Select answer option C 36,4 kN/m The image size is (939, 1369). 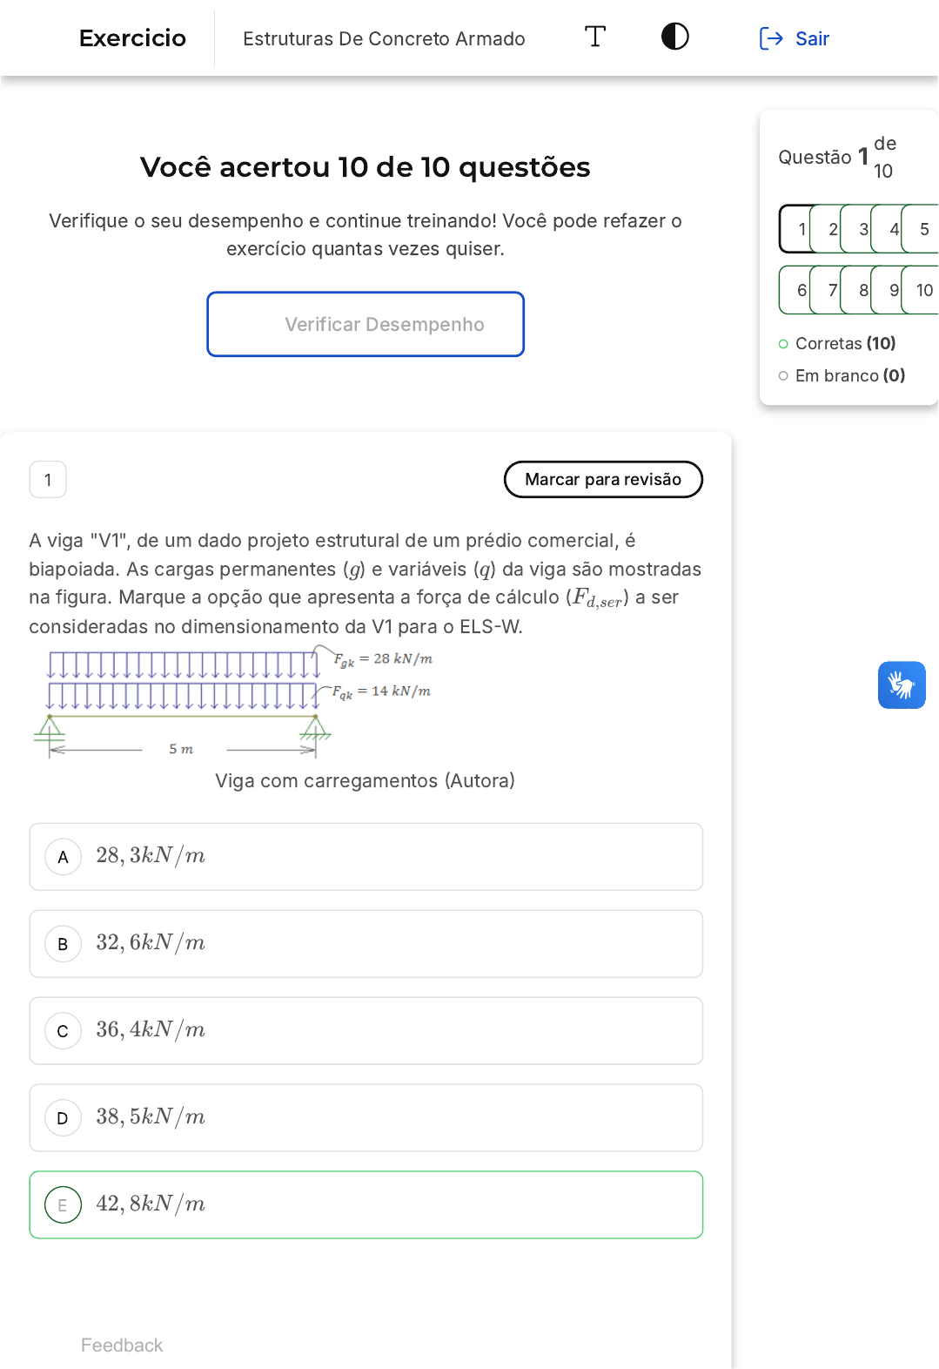[366, 1031]
